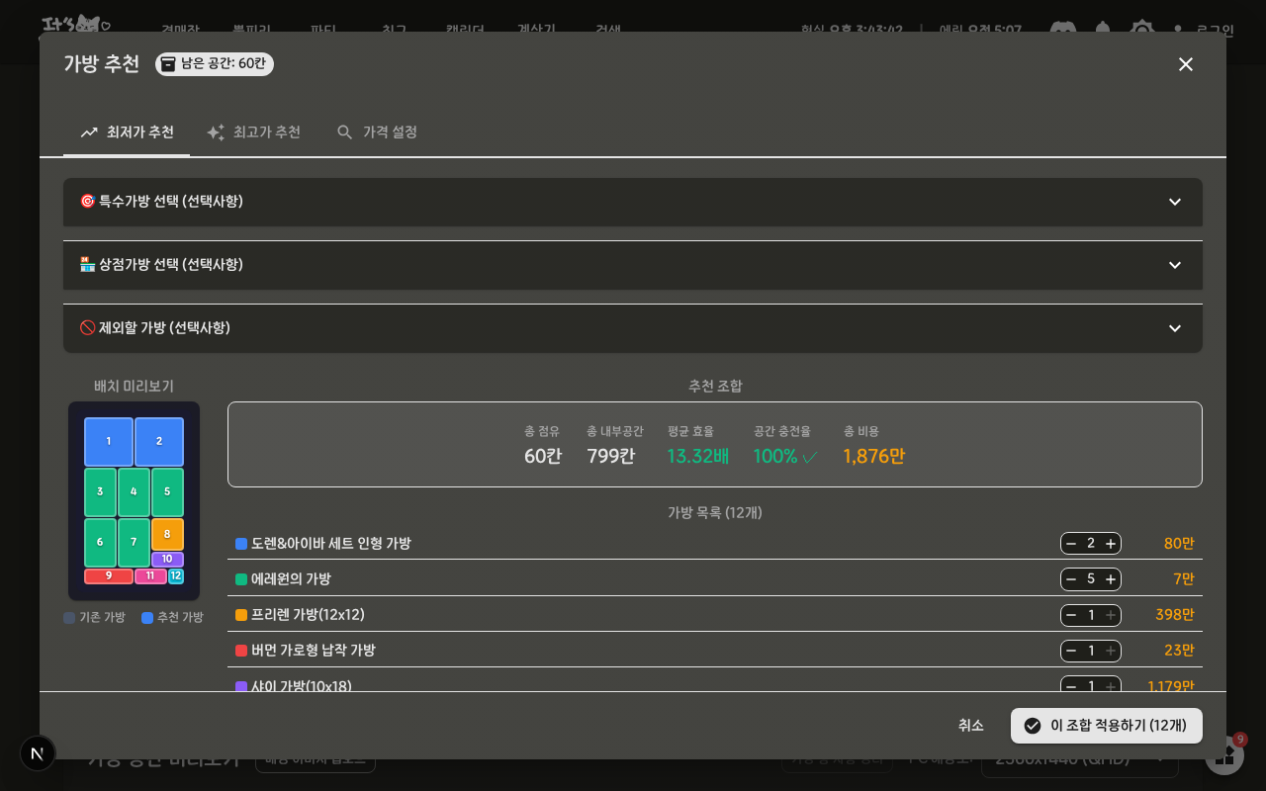Open the 최고가 추천 tab

click(x=253, y=132)
